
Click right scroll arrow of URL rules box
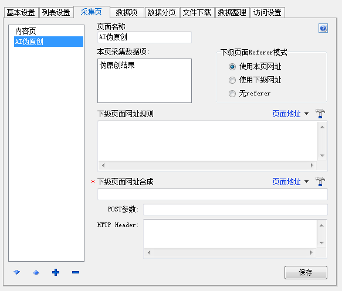(x=312, y=166)
